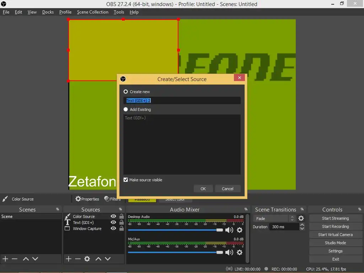This screenshot has width=364, height=273.
Task: Enable Studio Mode
Action: pos(336,243)
